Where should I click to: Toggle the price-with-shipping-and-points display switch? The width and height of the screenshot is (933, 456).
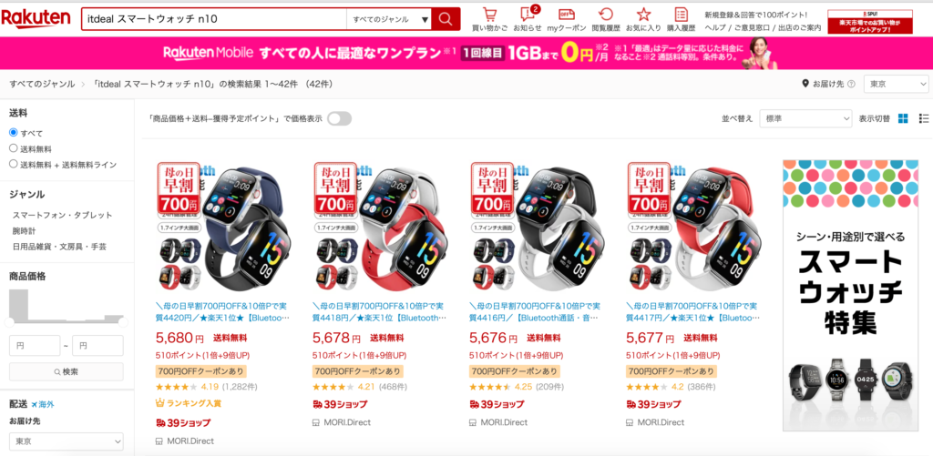point(339,118)
